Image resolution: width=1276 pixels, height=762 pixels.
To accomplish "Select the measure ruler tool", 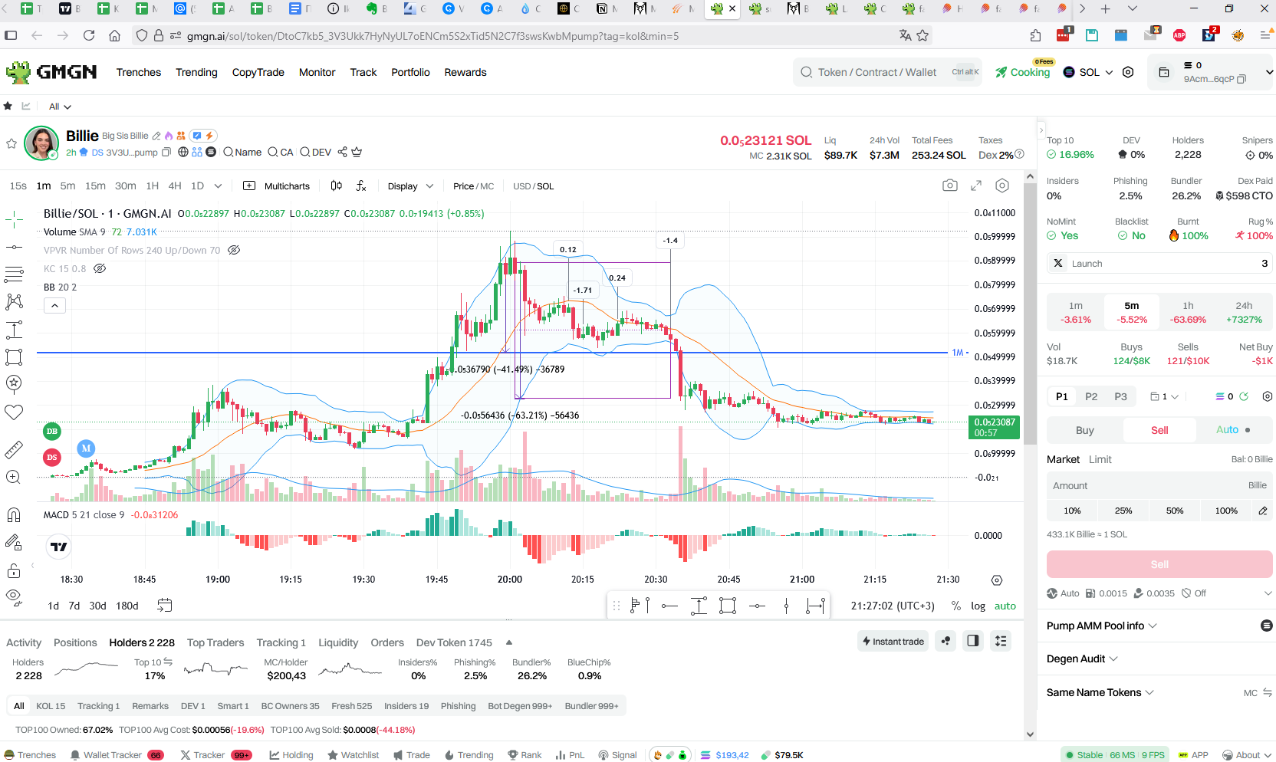I will [x=14, y=449].
